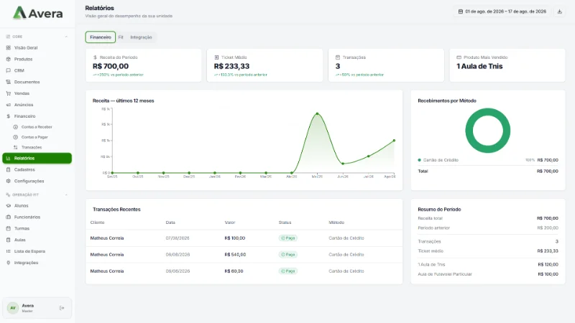Click the Status column header
This screenshot has height=323, width=575.
285,223
